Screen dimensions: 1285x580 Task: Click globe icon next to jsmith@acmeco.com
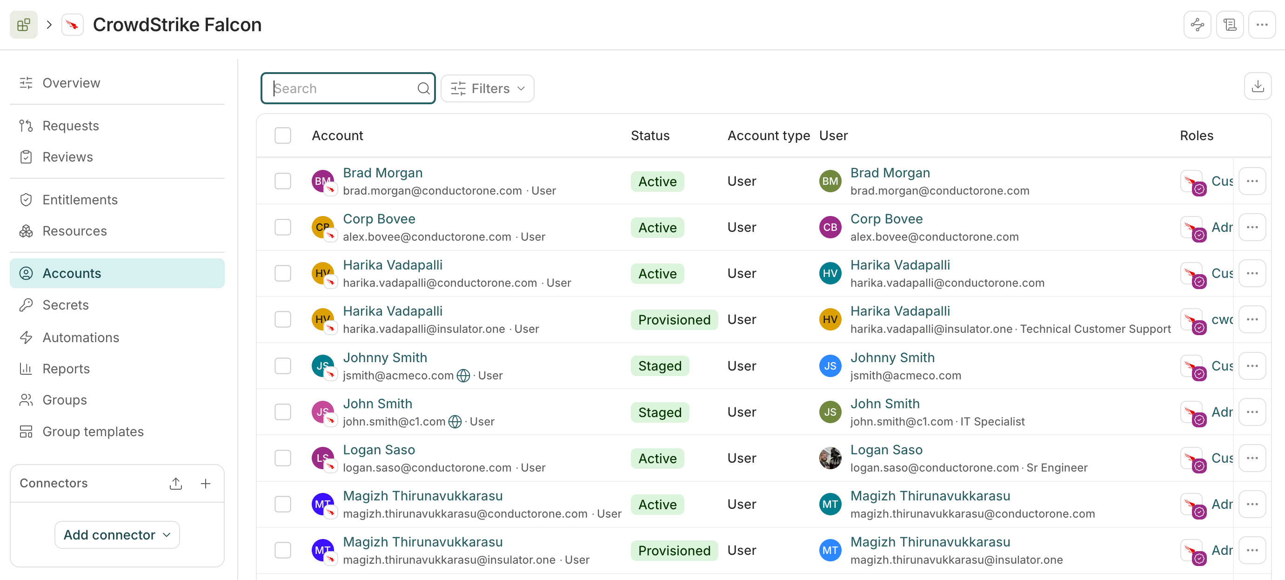(x=463, y=375)
